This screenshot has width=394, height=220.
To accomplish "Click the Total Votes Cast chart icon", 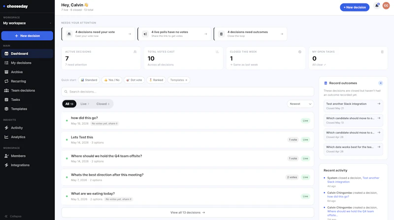I will coord(217,52).
